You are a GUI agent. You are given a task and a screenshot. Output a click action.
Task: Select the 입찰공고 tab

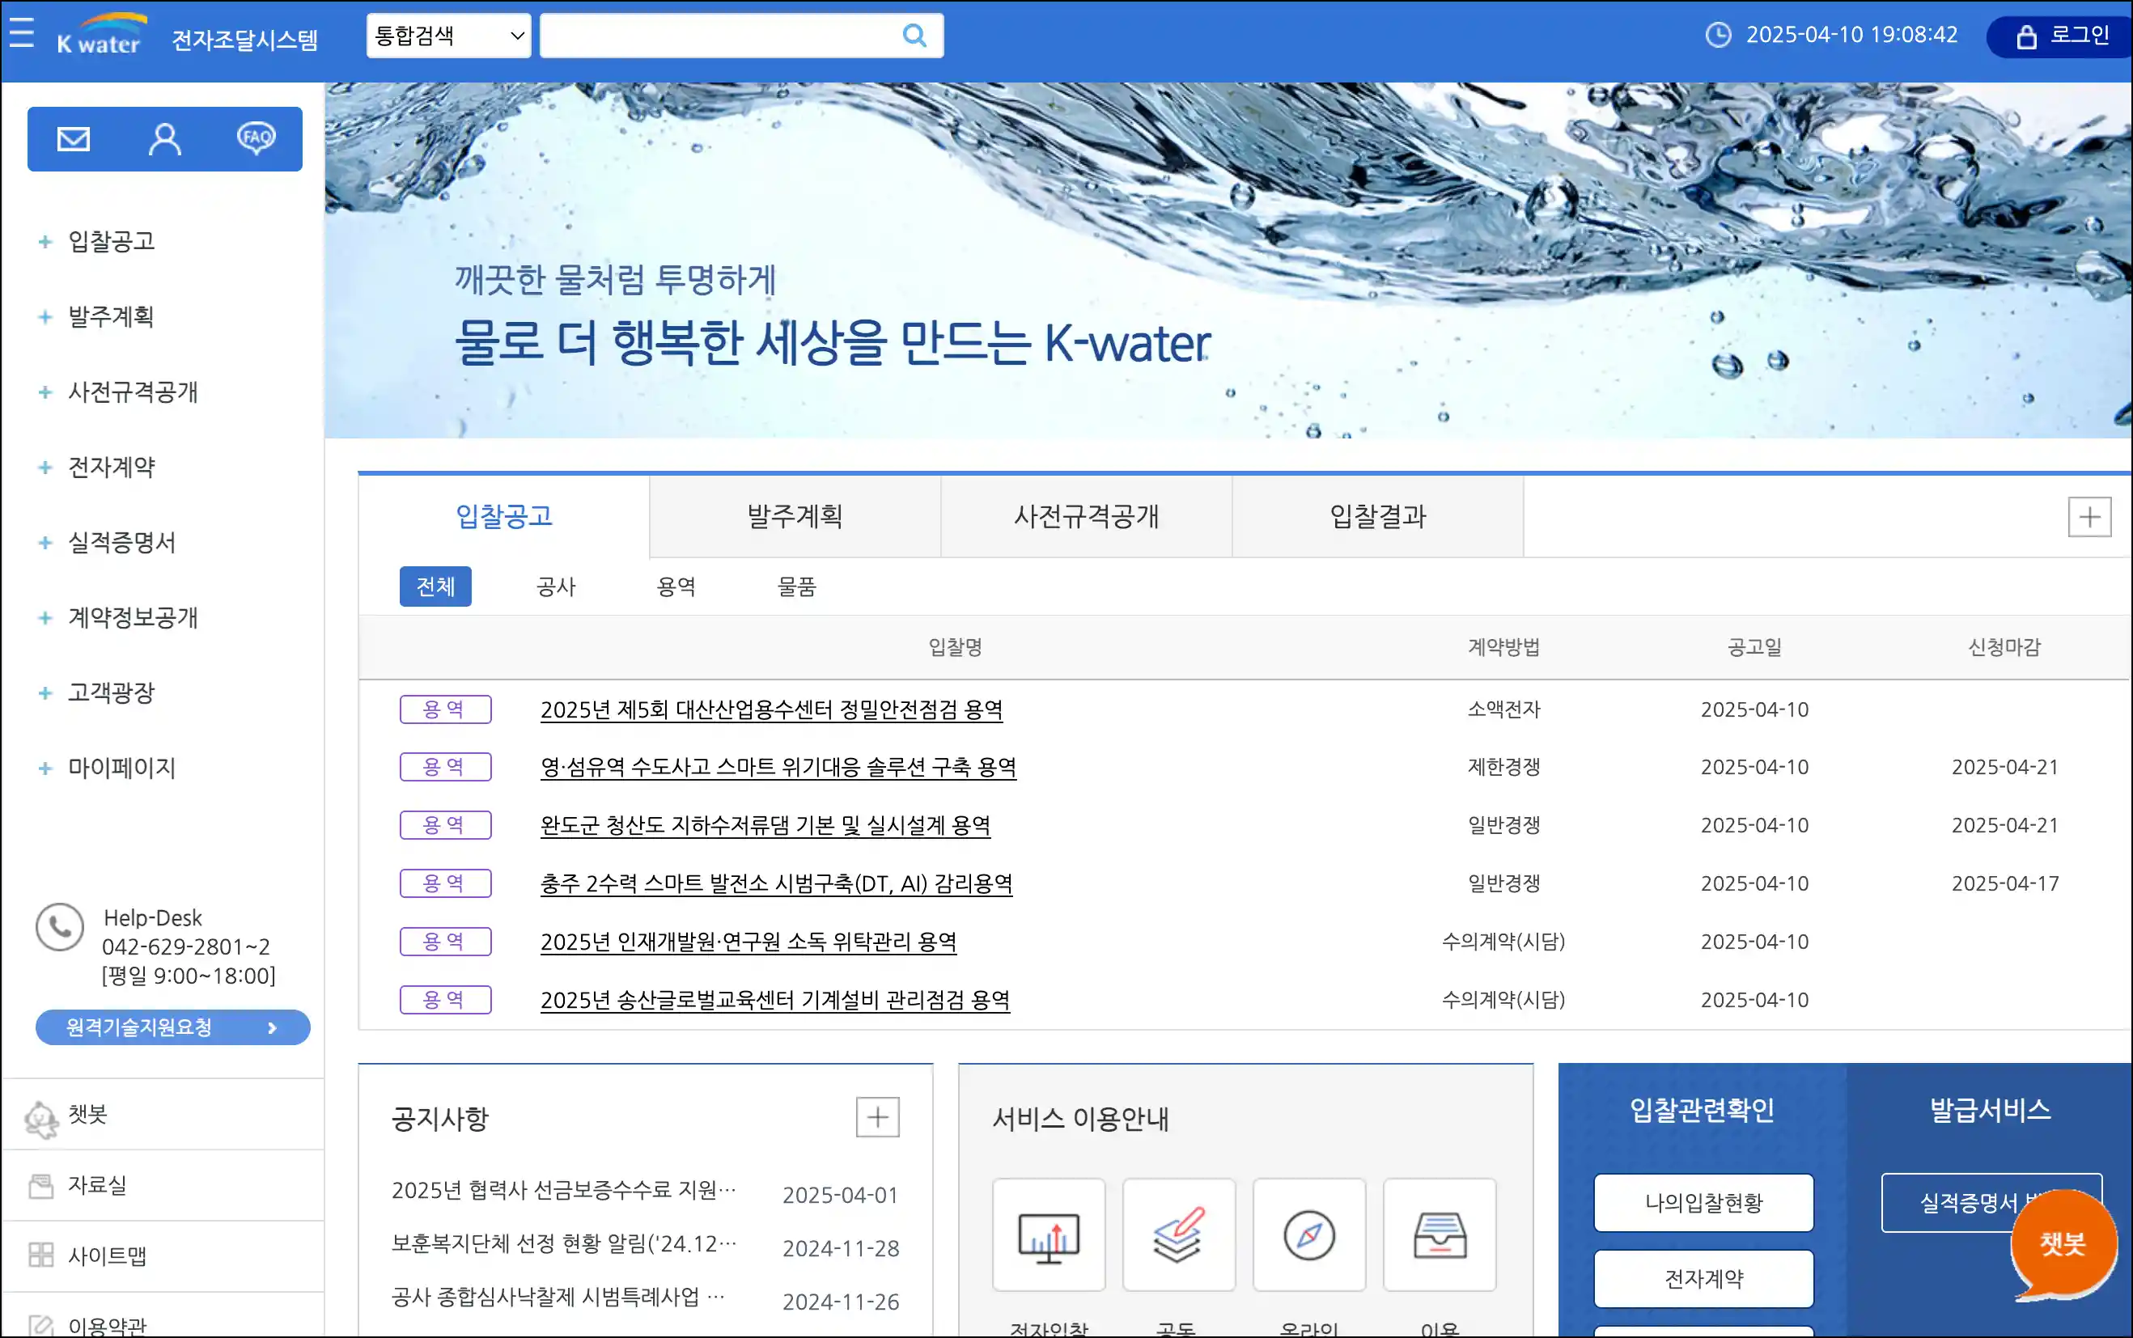[503, 516]
